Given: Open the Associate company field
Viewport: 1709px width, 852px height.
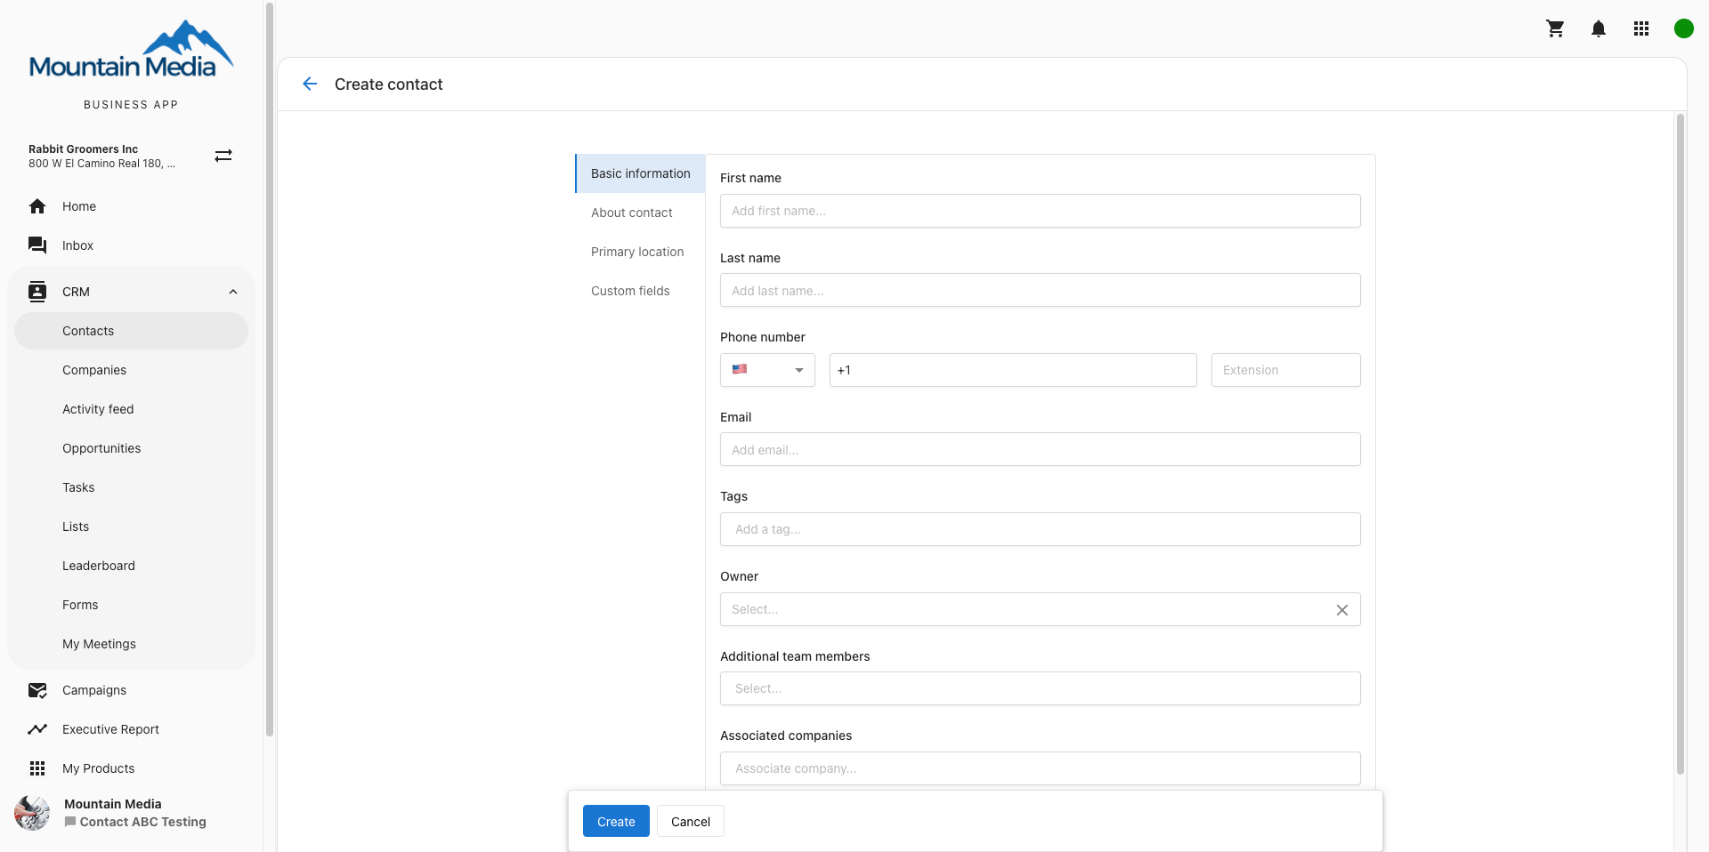Looking at the screenshot, I should point(1040,768).
